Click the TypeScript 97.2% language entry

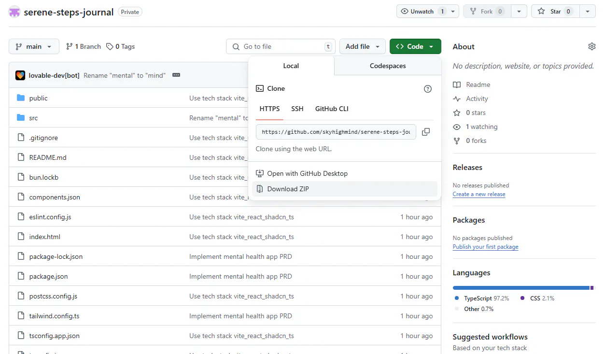coord(482,298)
